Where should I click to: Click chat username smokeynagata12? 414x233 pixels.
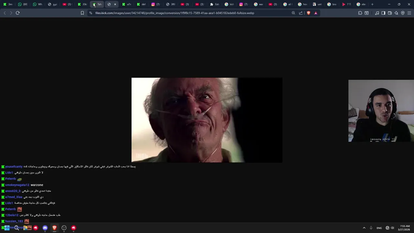17,185
